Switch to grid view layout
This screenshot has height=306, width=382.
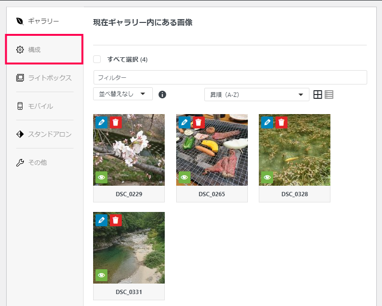[x=318, y=95]
